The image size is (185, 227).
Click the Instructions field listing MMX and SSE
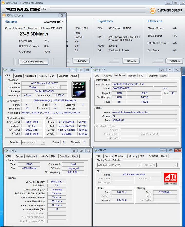pos(55,113)
